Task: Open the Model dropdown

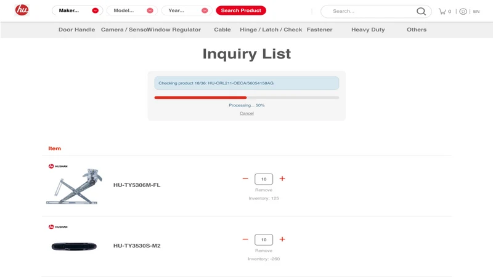Action: point(132,10)
